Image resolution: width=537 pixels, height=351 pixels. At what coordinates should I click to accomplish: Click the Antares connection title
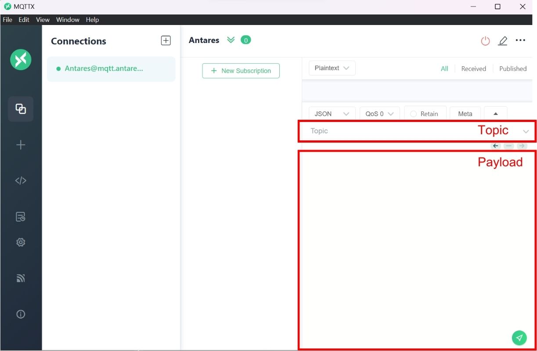204,40
